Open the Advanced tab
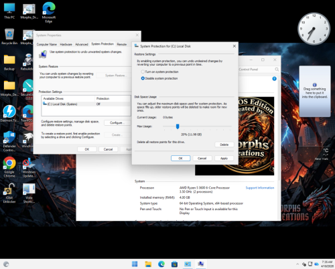Screen dimensions: 335x269 [82, 44]
